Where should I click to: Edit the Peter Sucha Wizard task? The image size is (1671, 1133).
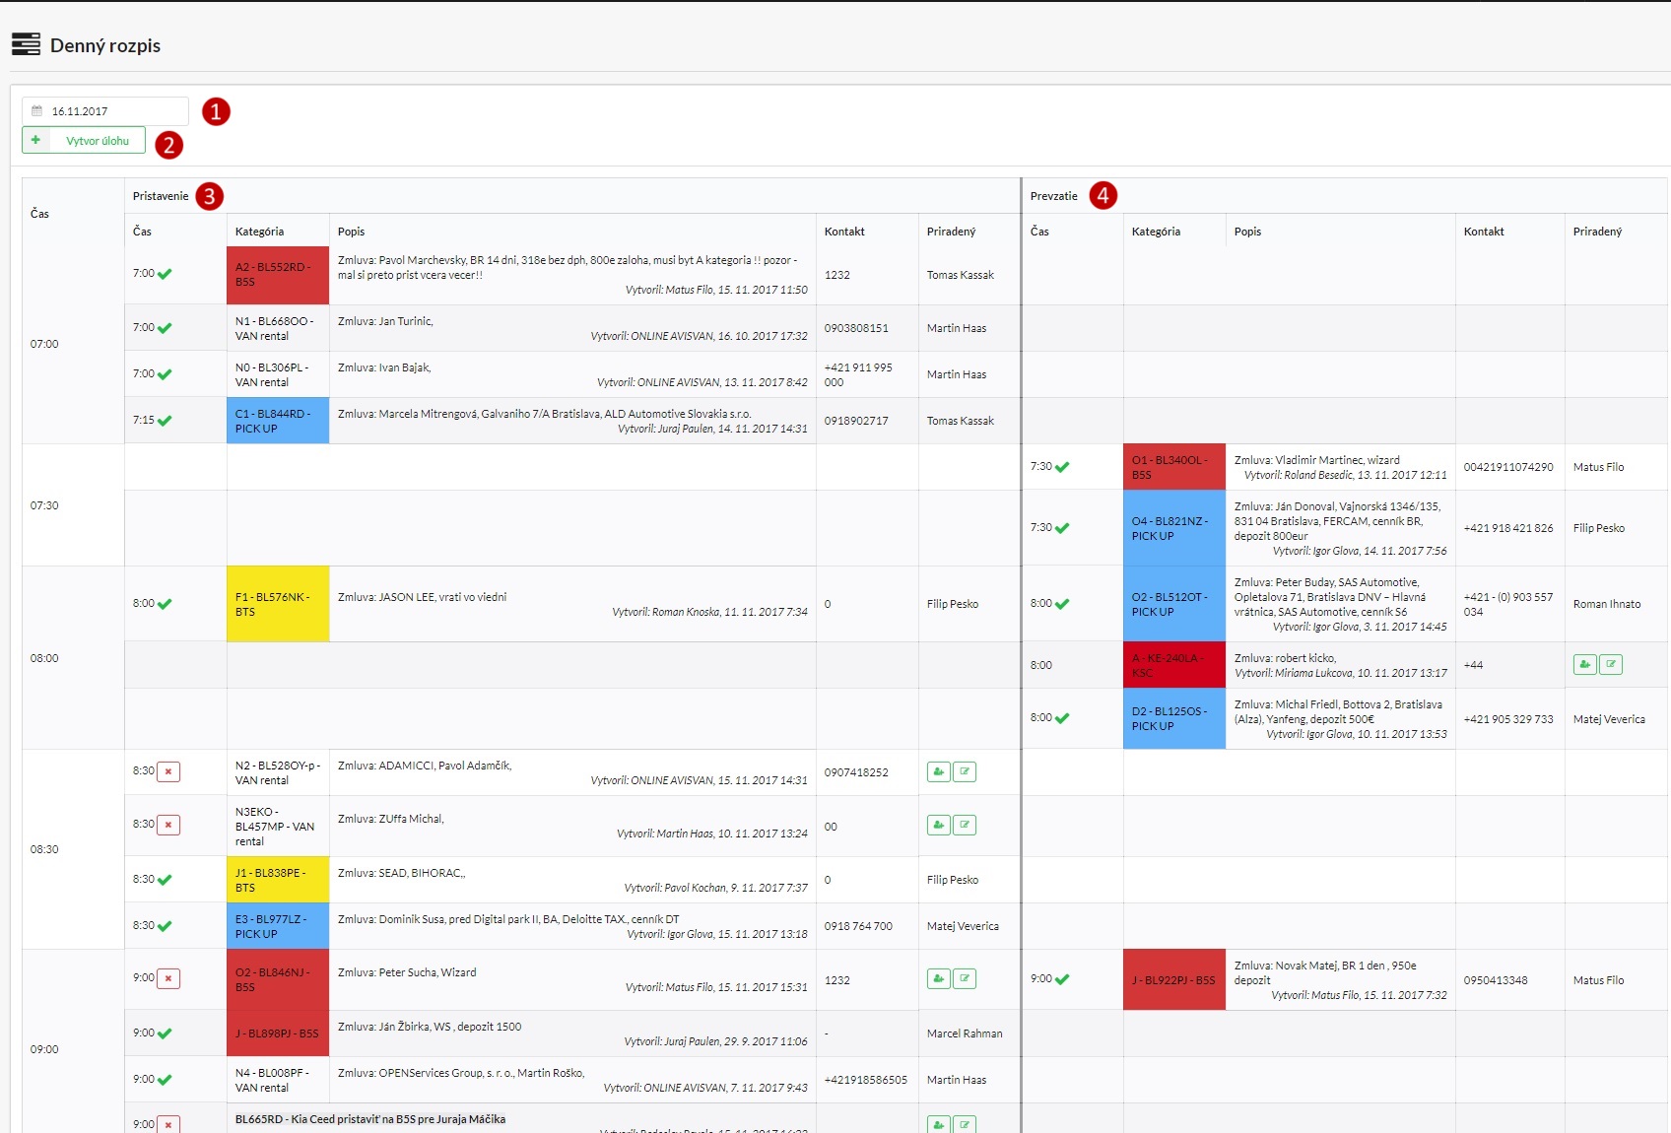965,979
